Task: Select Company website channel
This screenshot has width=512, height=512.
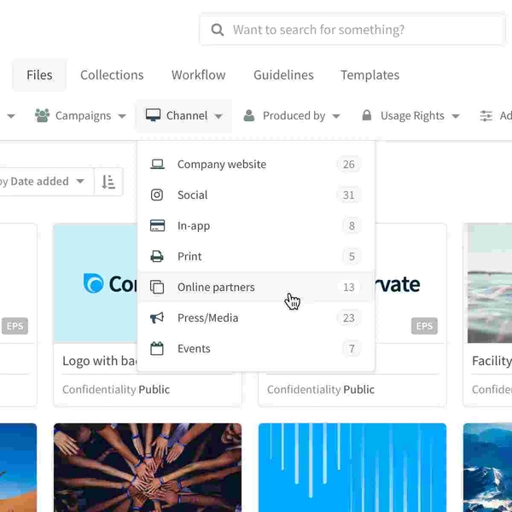Action: 256,164
